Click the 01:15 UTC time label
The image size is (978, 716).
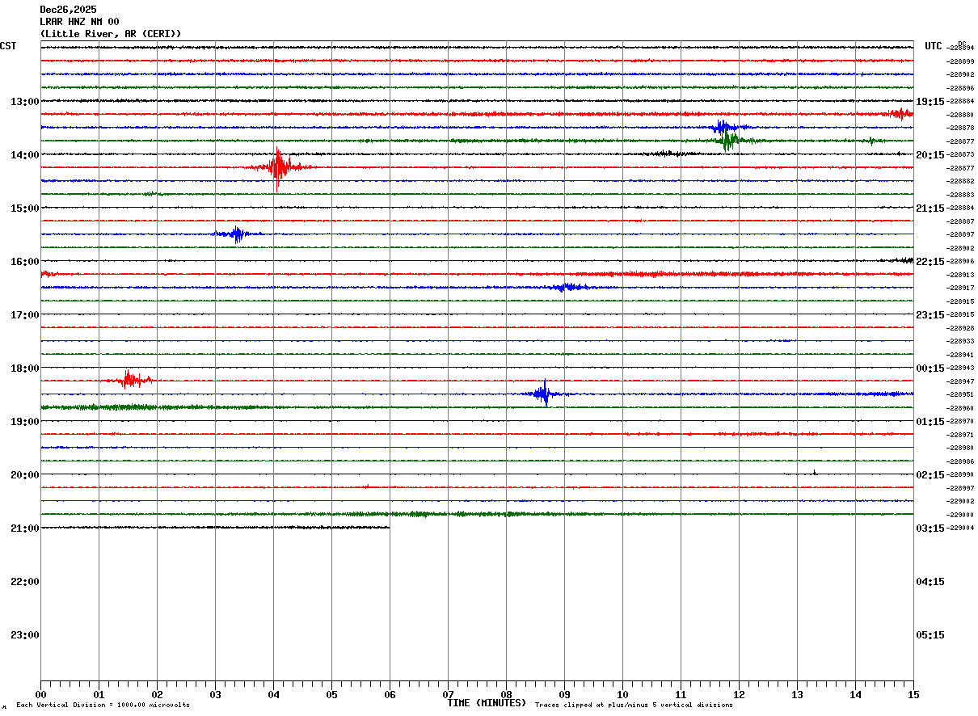[930, 421]
